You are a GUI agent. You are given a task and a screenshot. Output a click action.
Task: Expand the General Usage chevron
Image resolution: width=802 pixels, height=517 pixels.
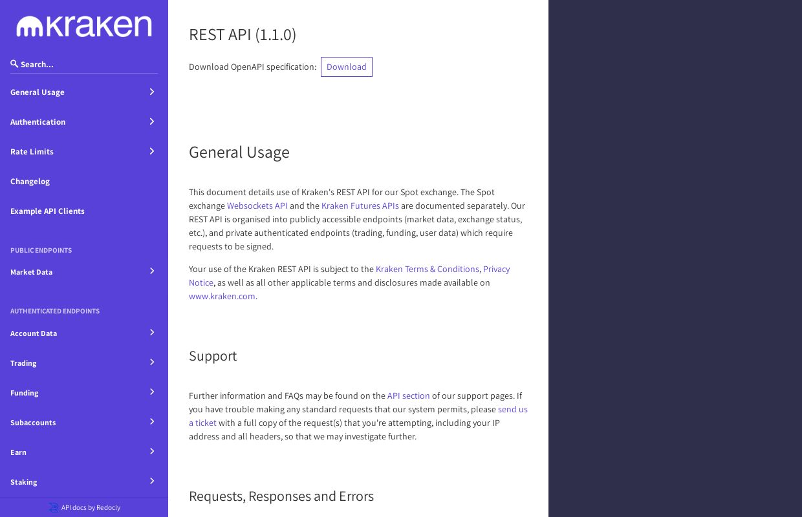coord(152,92)
